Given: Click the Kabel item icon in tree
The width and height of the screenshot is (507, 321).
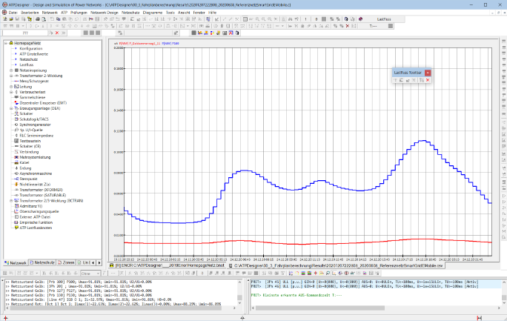Looking at the screenshot, I should [x=15, y=162].
